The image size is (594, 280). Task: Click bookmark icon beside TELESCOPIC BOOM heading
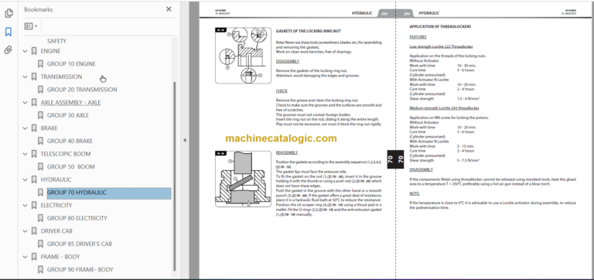point(34,154)
